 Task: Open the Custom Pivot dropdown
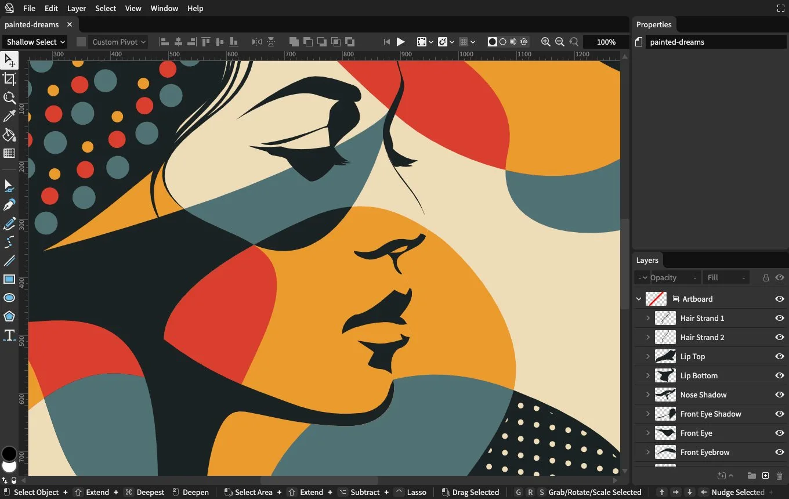point(118,42)
